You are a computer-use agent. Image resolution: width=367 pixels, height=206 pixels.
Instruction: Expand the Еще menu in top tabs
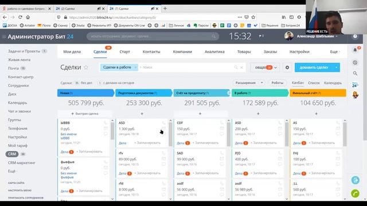335,52
